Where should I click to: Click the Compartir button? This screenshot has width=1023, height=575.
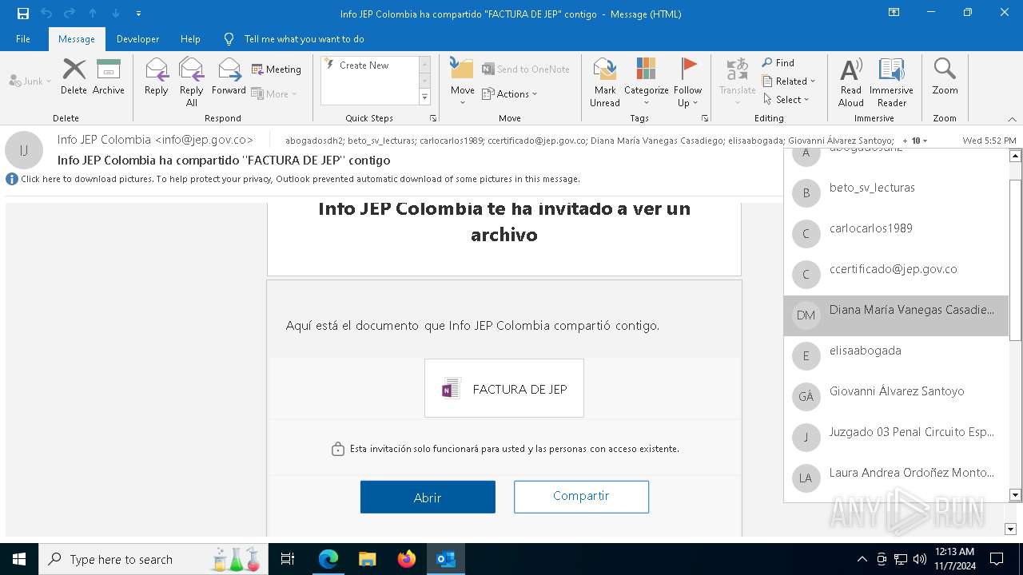(x=581, y=496)
